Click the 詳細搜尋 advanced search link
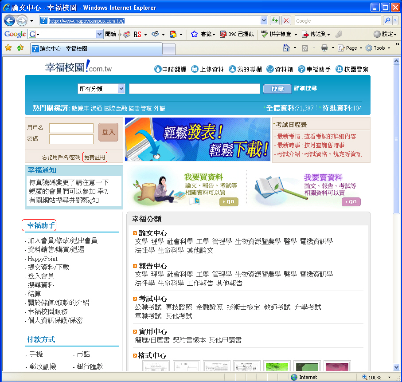The image size is (402, 382). (305, 88)
